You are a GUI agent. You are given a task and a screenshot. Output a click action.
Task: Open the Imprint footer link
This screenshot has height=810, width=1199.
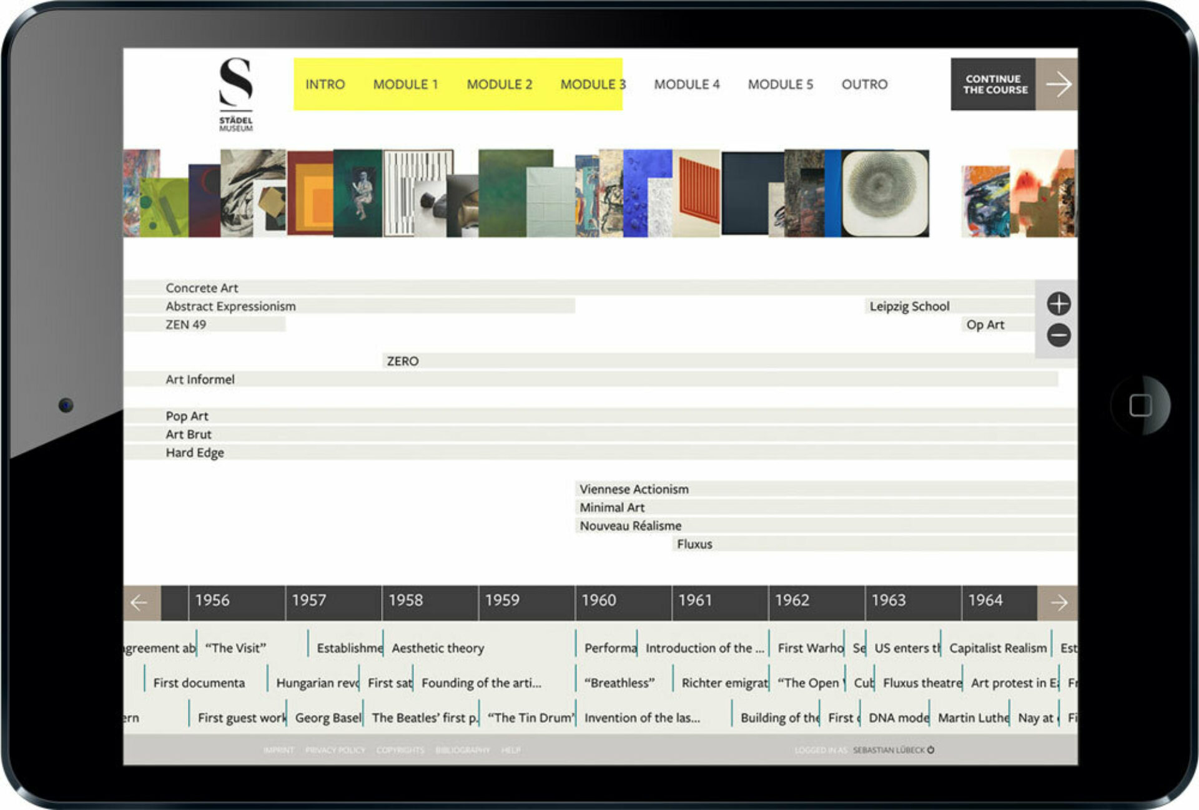tap(279, 750)
